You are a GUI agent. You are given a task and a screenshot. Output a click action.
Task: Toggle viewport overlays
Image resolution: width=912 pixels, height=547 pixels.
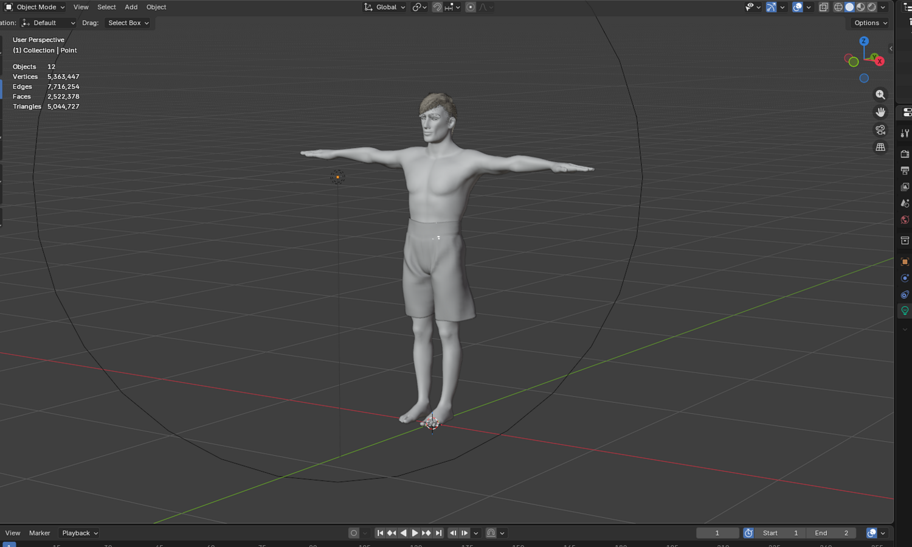(798, 7)
